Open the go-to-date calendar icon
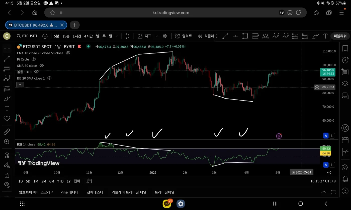This screenshot has width=351, height=210. (89, 181)
